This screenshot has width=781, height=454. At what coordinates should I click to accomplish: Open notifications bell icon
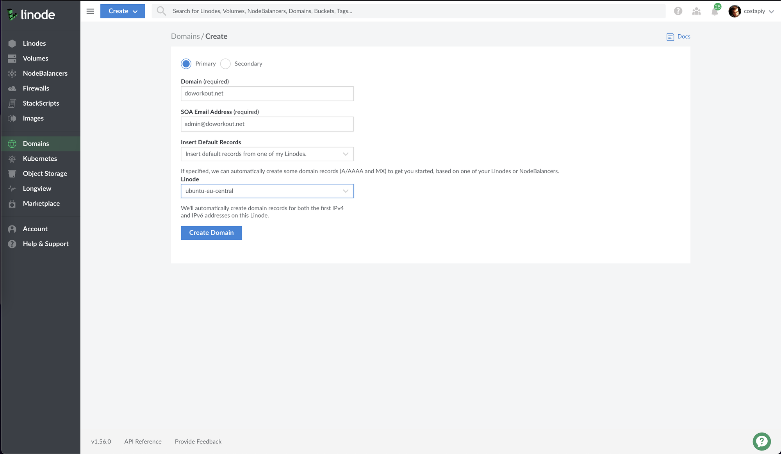point(715,11)
